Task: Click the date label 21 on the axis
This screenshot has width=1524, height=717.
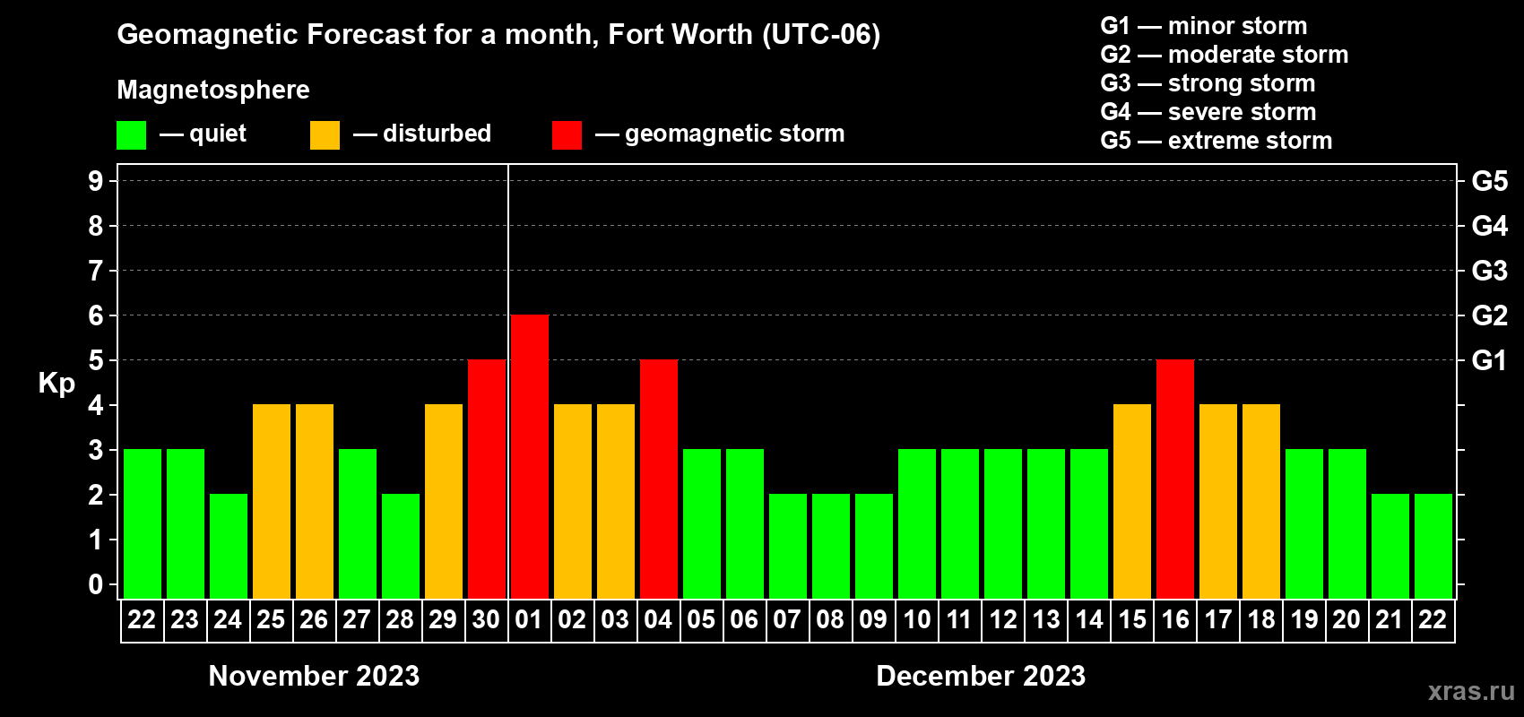Action: (x=1390, y=619)
